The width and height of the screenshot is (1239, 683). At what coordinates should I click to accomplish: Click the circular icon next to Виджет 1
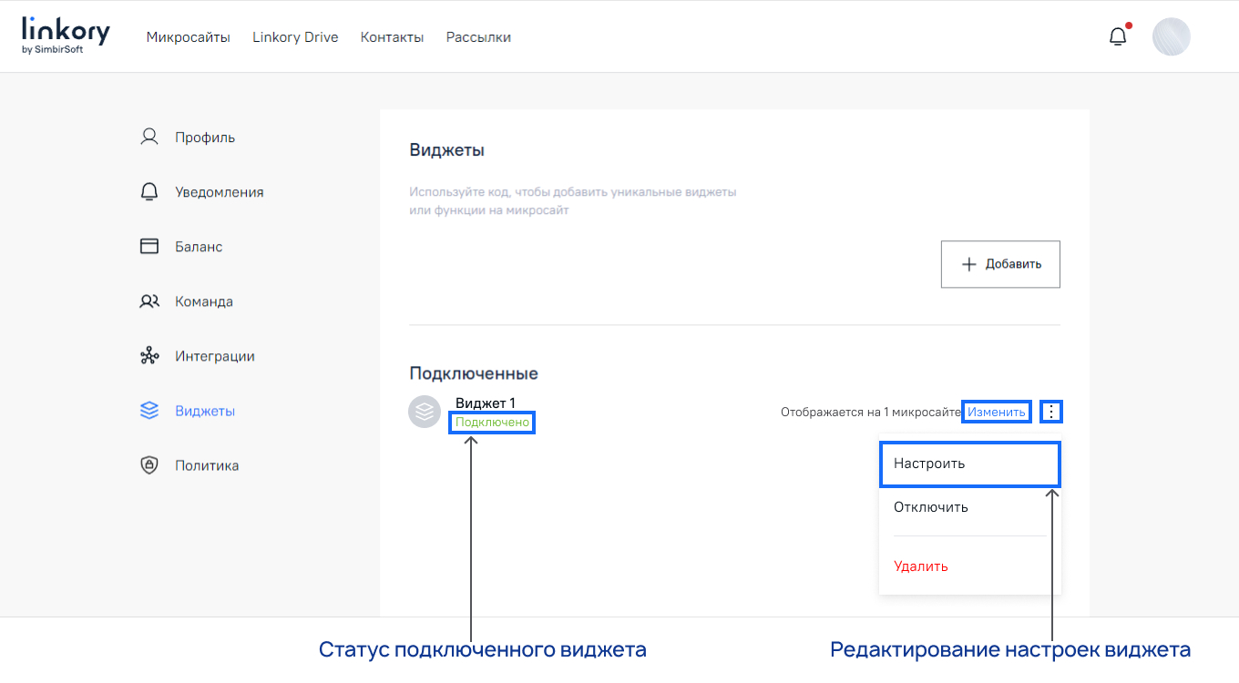click(425, 411)
